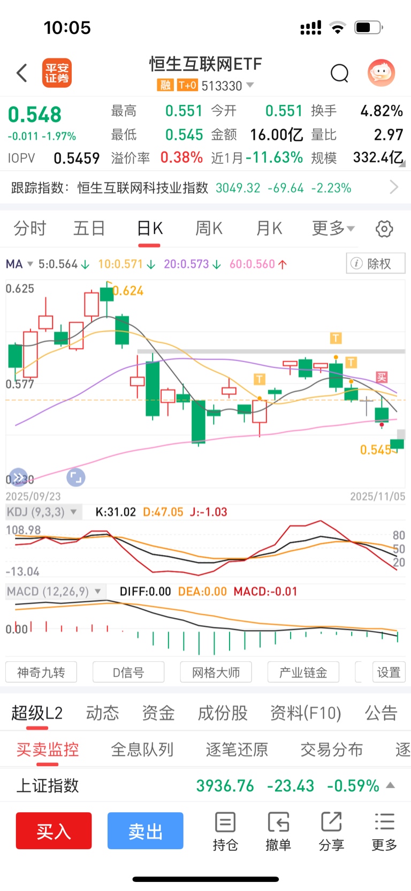
Task: Switch to the 公告 tab
Action: click(x=381, y=713)
